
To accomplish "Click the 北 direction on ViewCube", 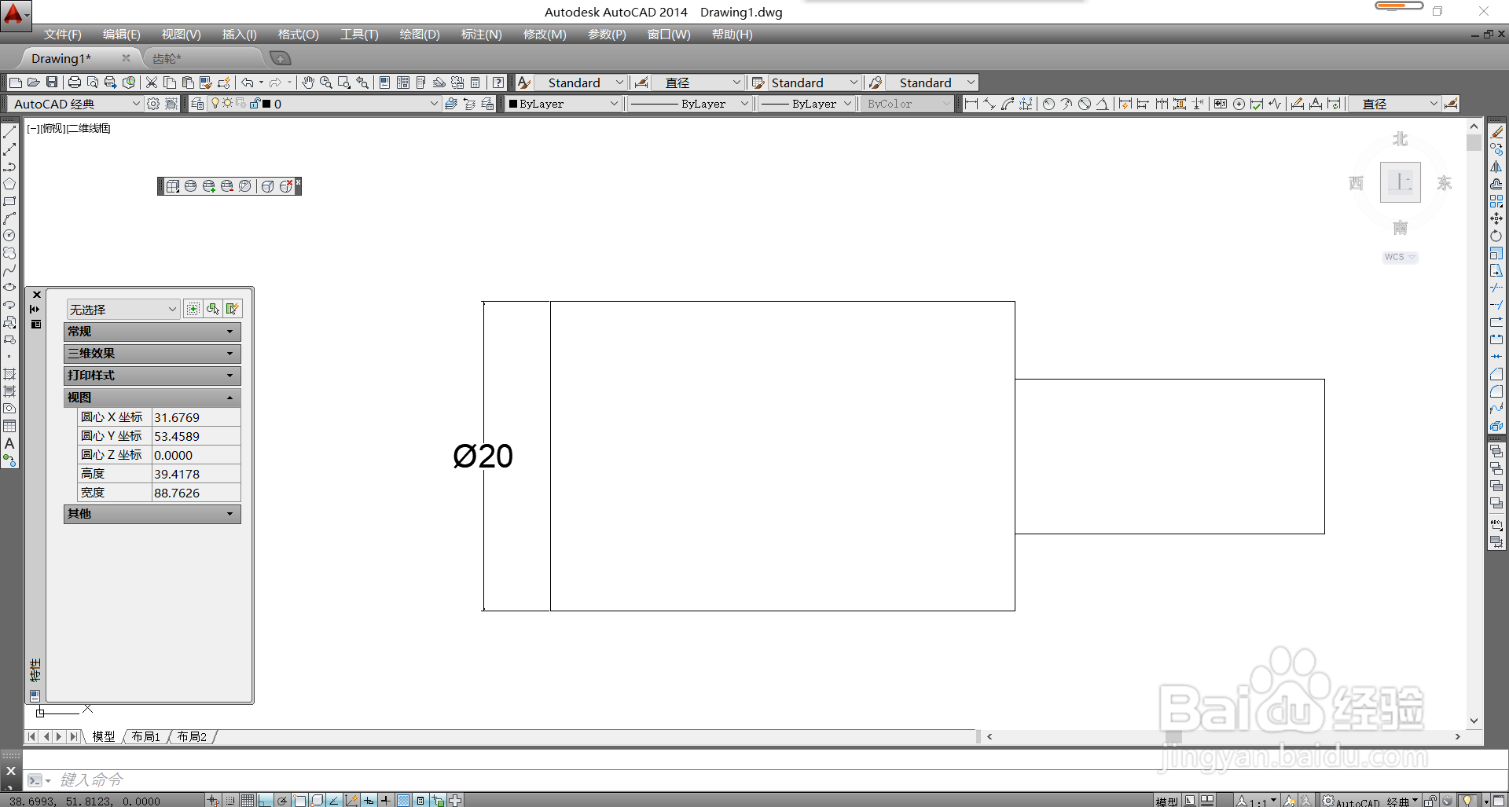I will coord(1400,138).
